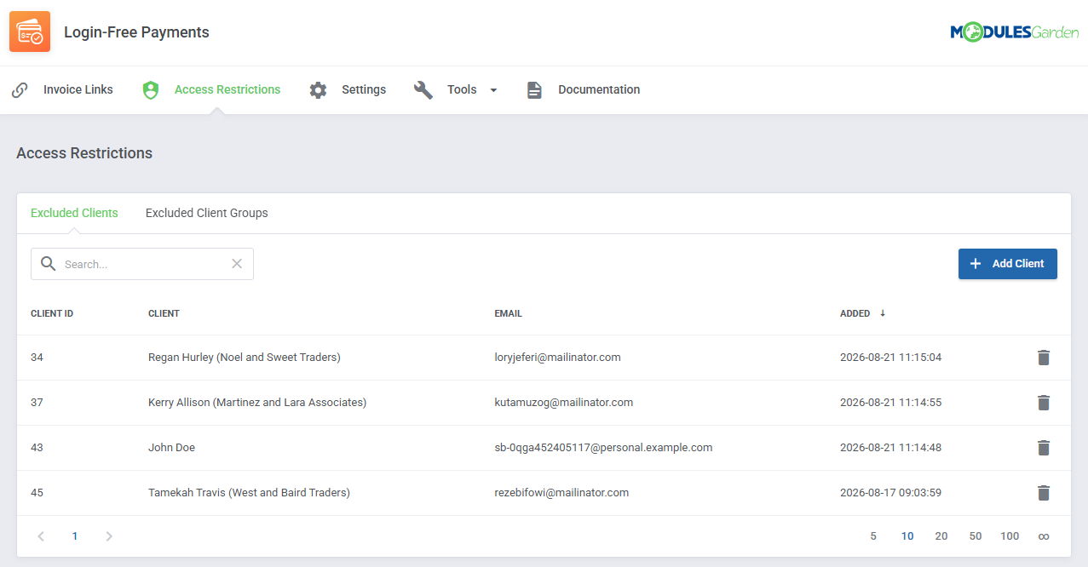Expand the Tools dropdown arrow
The image size is (1088, 567).
[493, 90]
